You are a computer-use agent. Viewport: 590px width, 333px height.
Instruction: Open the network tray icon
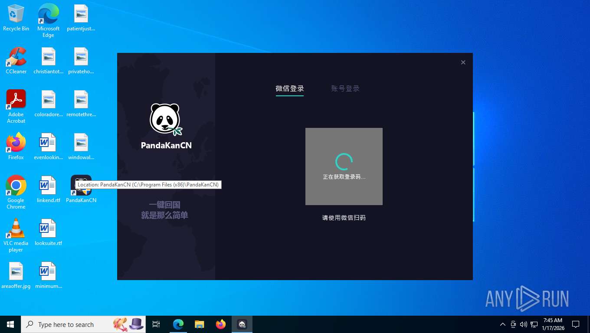[534, 324]
